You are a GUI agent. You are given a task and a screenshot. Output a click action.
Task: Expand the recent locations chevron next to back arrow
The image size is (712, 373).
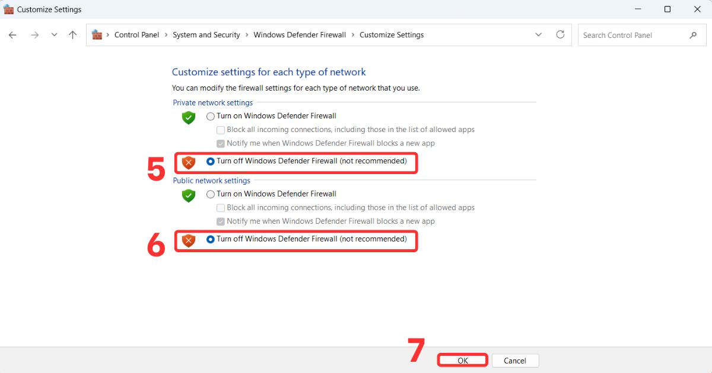pyautogui.click(x=54, y=35)
